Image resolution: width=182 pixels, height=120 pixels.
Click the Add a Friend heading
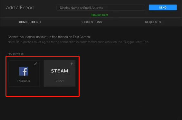pyautogui.click(x=20, y=8)
